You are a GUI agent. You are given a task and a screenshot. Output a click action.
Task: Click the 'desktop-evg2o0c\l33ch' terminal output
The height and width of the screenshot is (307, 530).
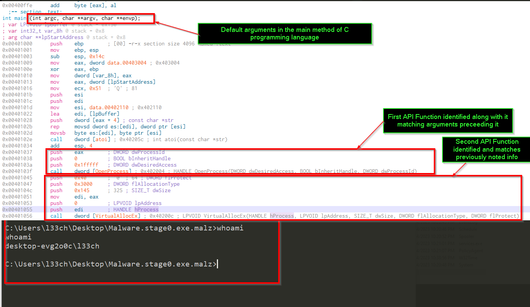(x=52, y=246)
